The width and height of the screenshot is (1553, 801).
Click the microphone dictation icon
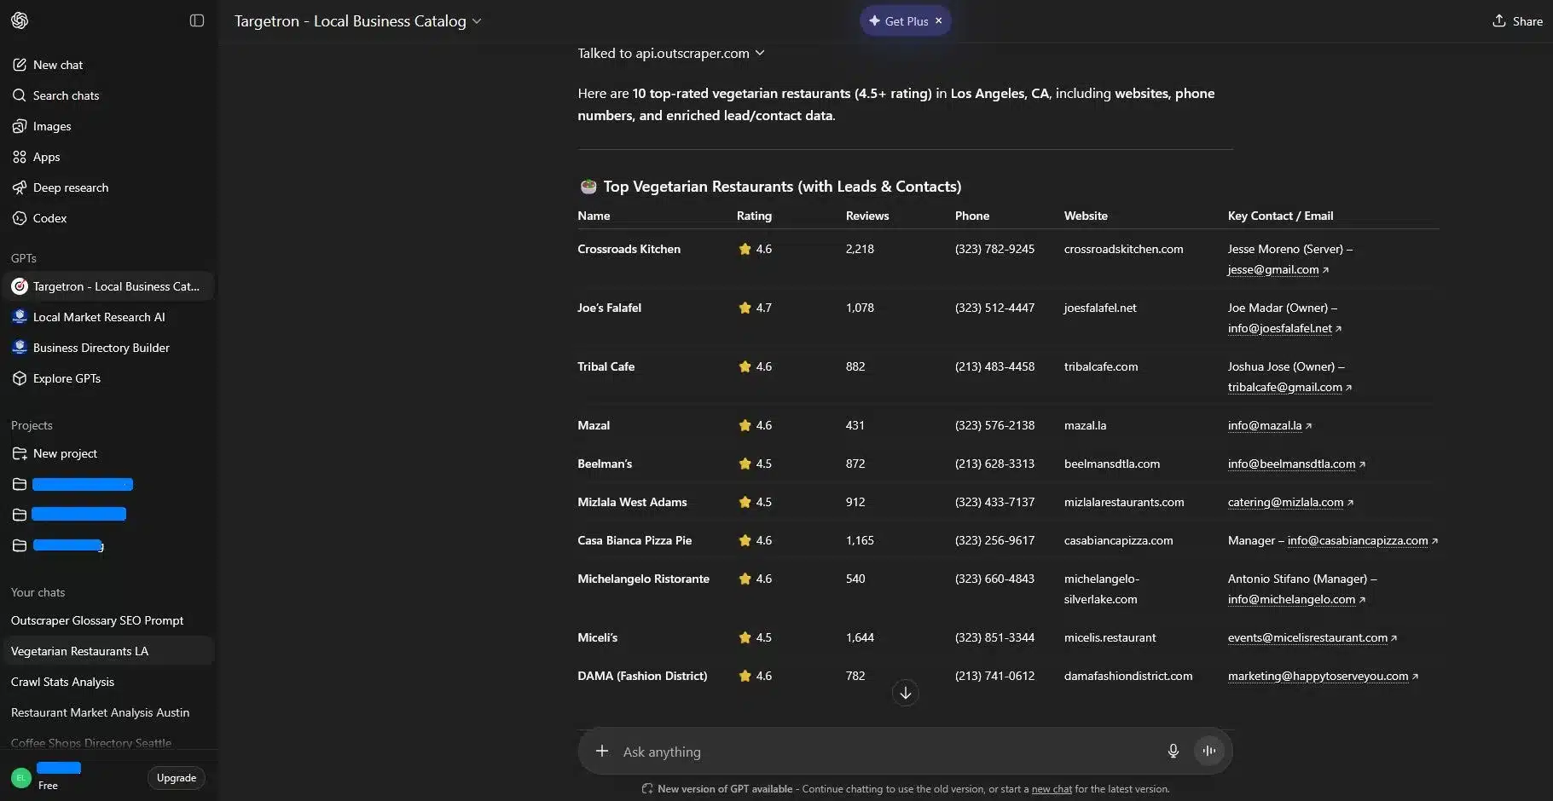point(1173,751)
